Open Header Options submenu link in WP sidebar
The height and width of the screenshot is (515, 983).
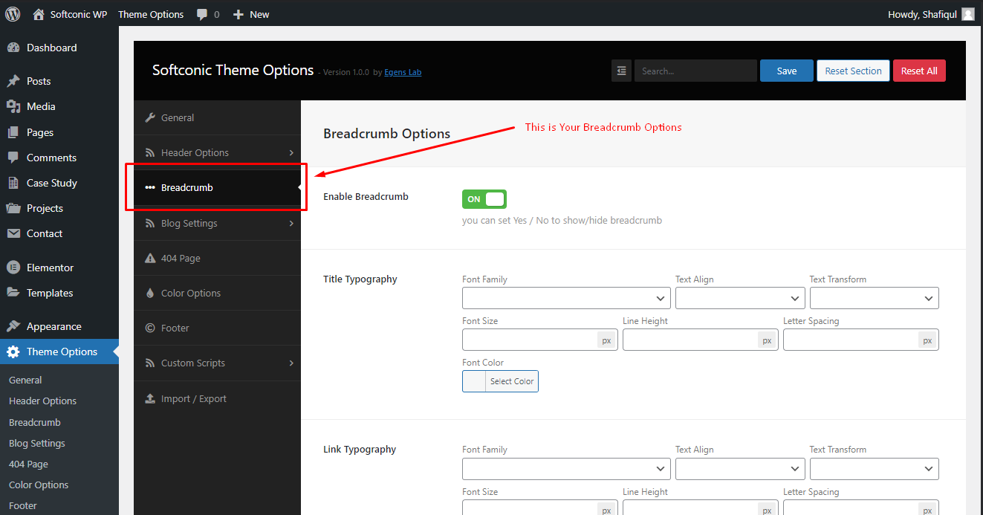pyautogui.click(x=42, y=401)
